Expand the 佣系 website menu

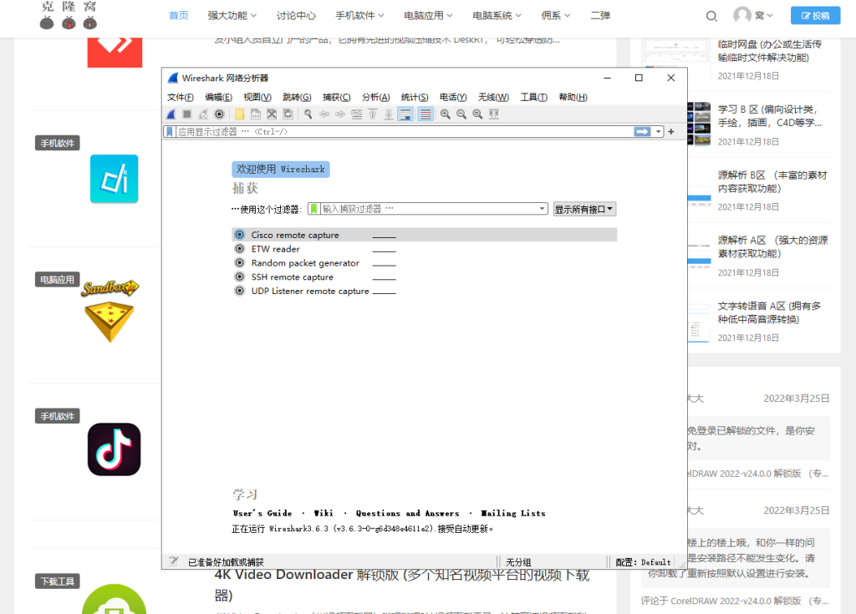click(556, 15)
